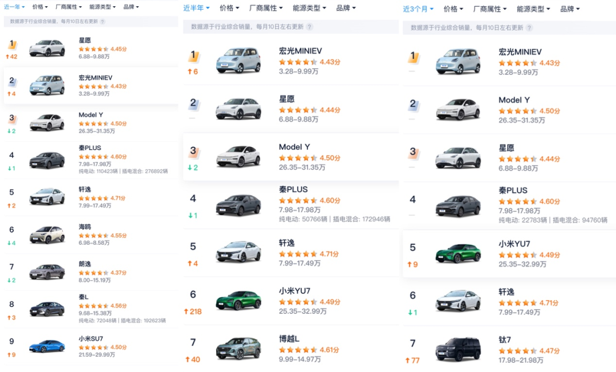Click bronze rank 3 badge beside 星愿
Image resolution: width=616 pixels, height=372 pixels.
tap(413, 152)
